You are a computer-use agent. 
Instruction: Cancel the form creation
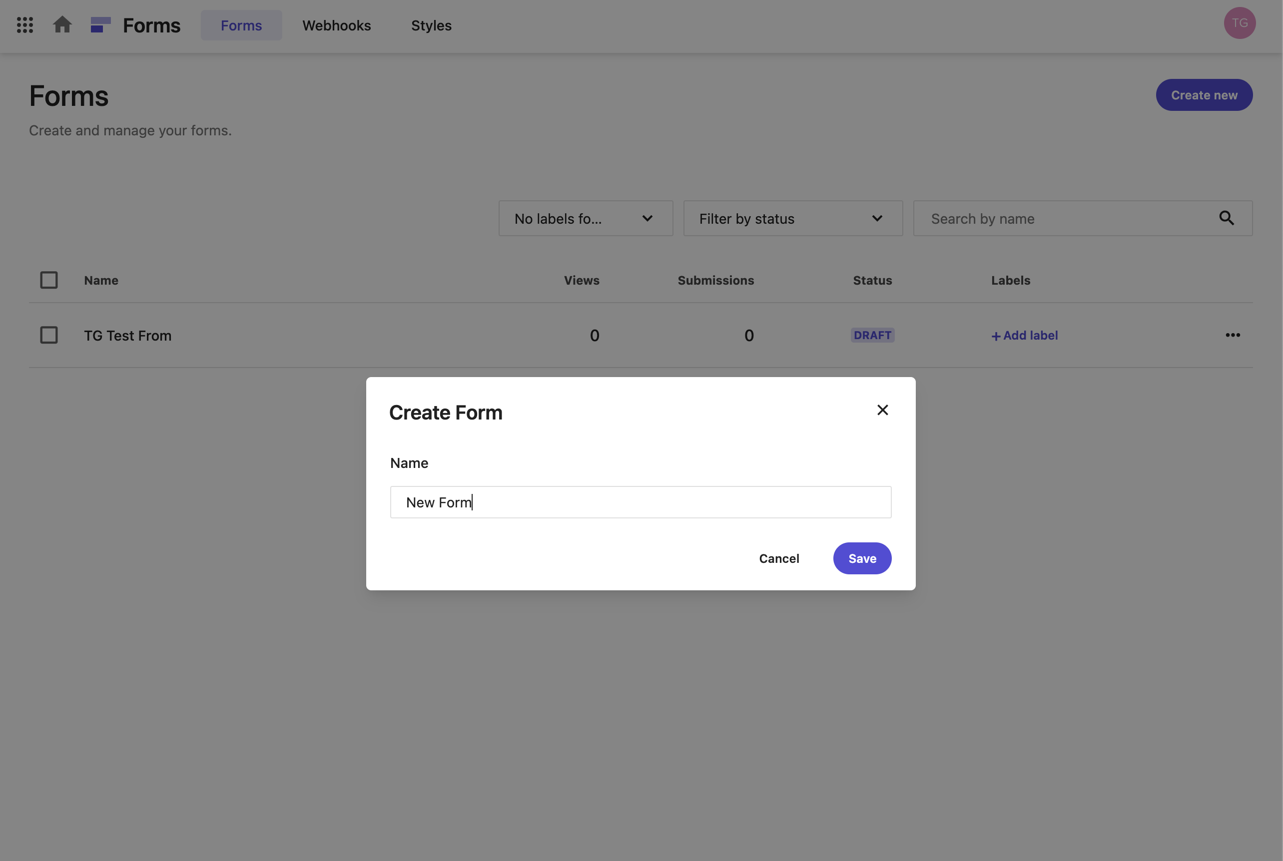point(779,558)
